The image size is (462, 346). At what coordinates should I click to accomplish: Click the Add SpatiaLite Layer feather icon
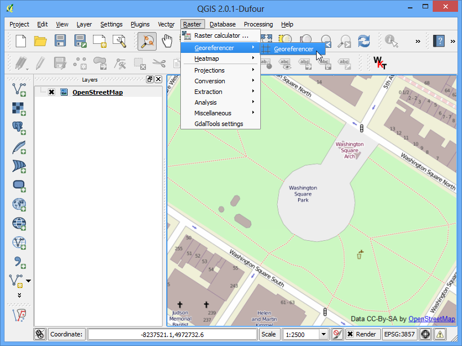coord(19,147)
